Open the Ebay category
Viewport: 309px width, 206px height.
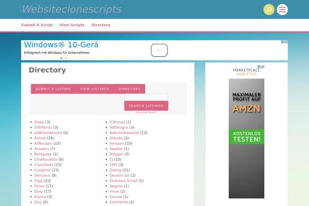[x=39, y=192]
